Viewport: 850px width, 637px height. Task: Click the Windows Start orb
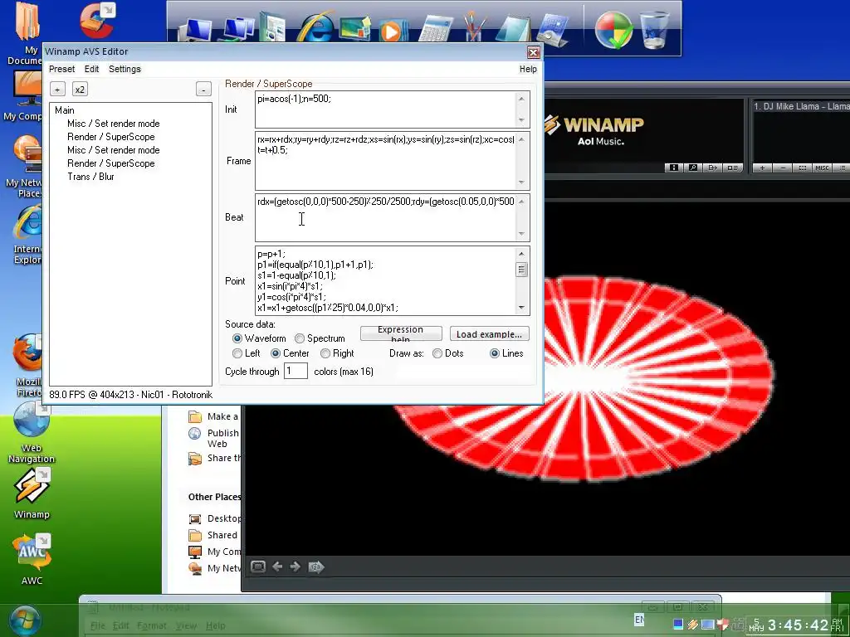(24, 620)
